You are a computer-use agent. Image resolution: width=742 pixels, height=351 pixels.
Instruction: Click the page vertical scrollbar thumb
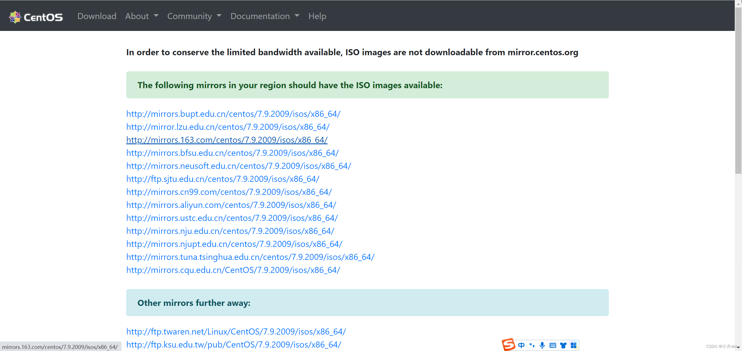tap(738, 90)
